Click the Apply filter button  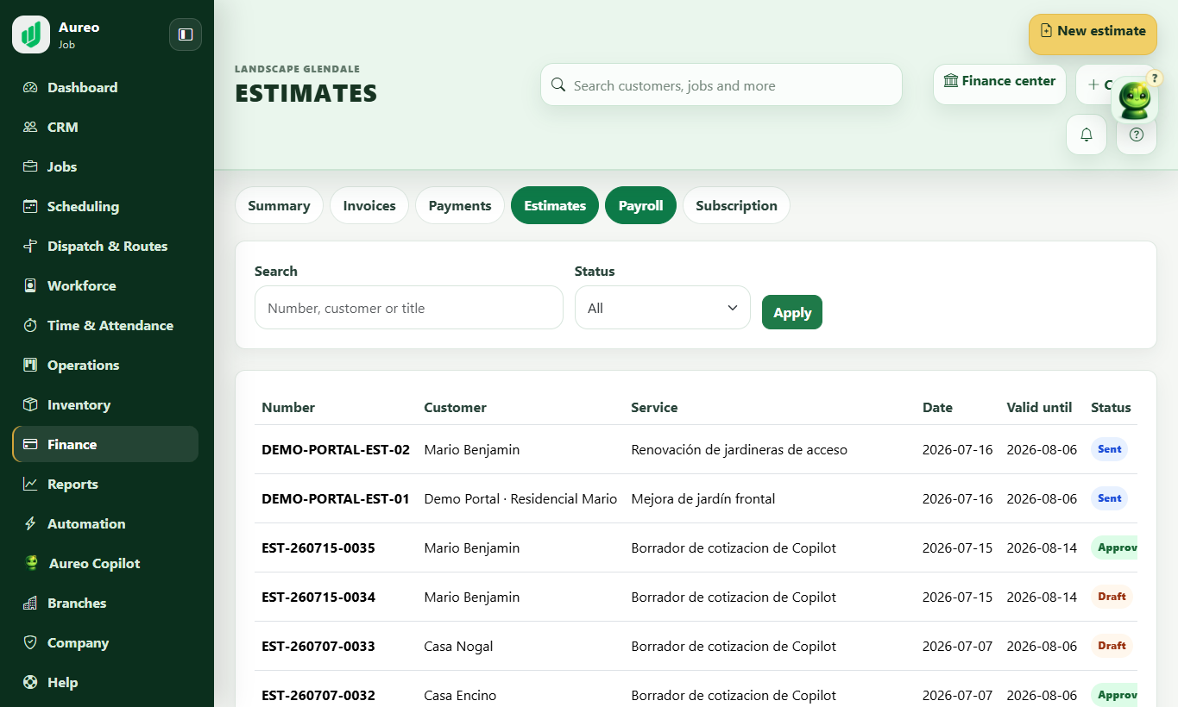[792, 312]
